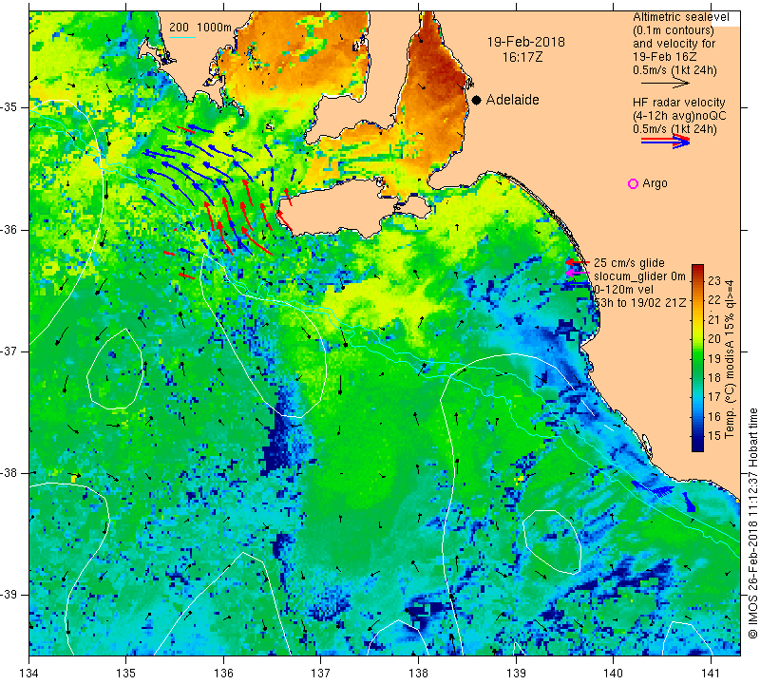This screenshot has height=684, width=760.
Task: Click the 200 depth contour label
Action: click(x=179, y=28)
